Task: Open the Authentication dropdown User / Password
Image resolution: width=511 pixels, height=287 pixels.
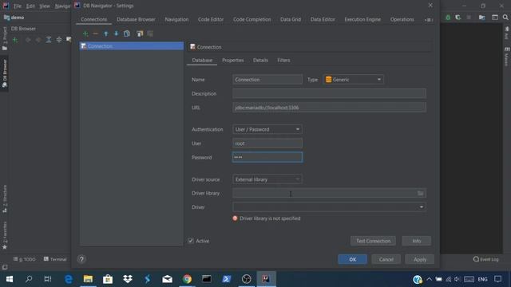Action: (267, 129)
